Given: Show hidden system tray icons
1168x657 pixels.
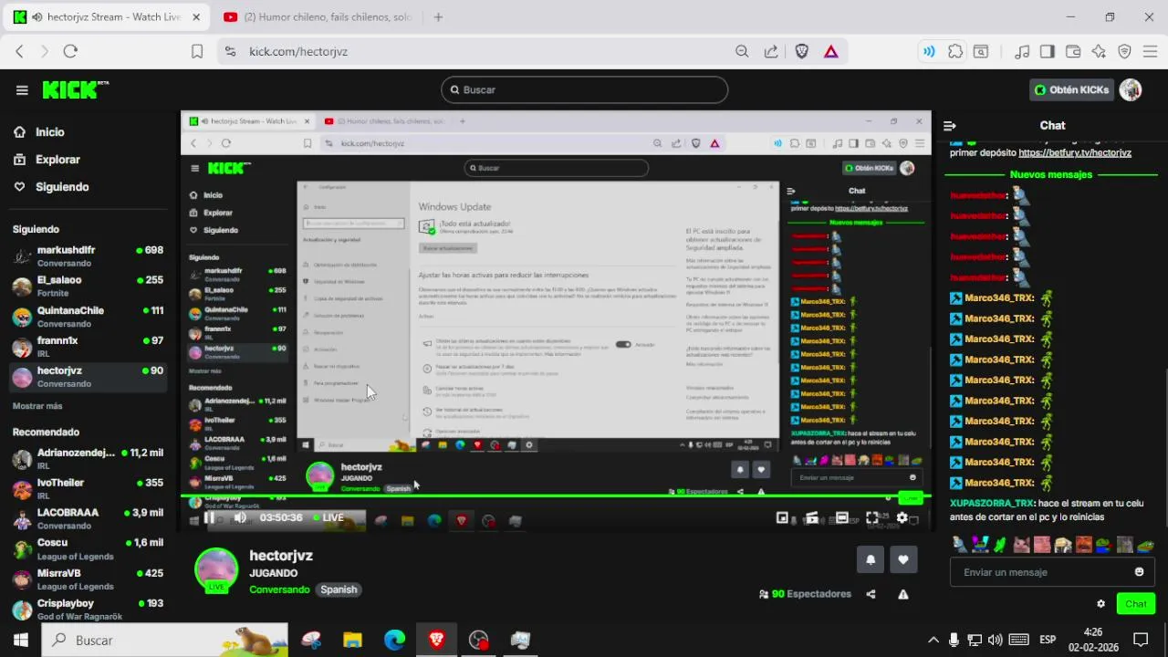Looking at the screenshot, I should [x=933, y=640].
